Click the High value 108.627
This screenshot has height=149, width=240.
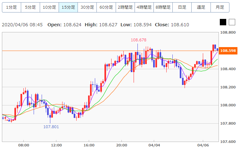[108, 25]
